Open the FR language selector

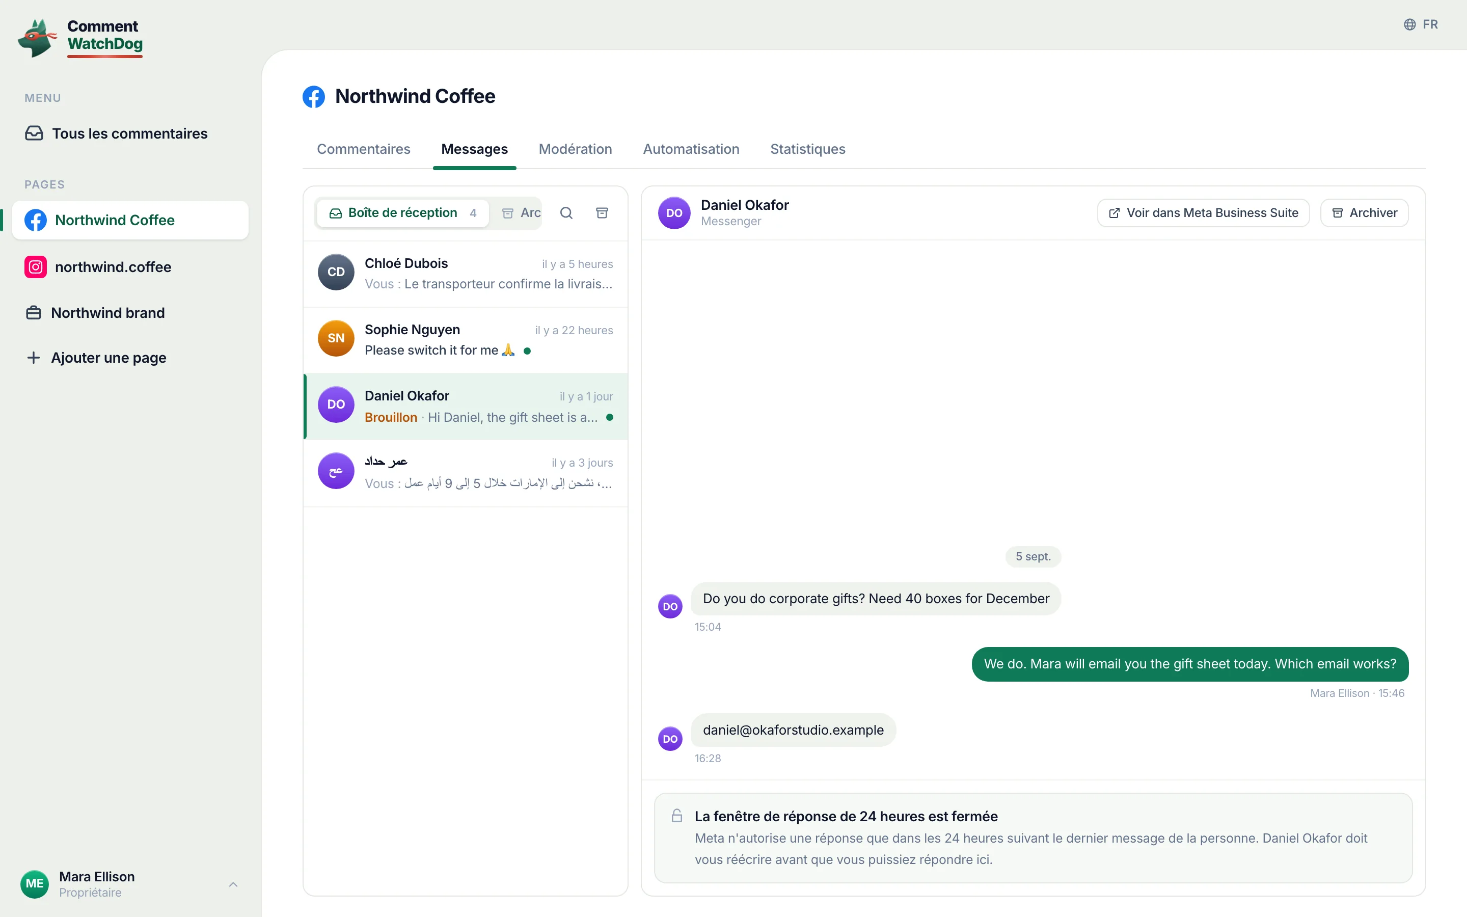click(x=1420, y=24)
